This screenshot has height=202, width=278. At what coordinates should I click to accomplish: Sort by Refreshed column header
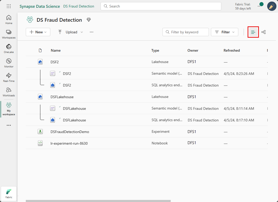[232, 50]
